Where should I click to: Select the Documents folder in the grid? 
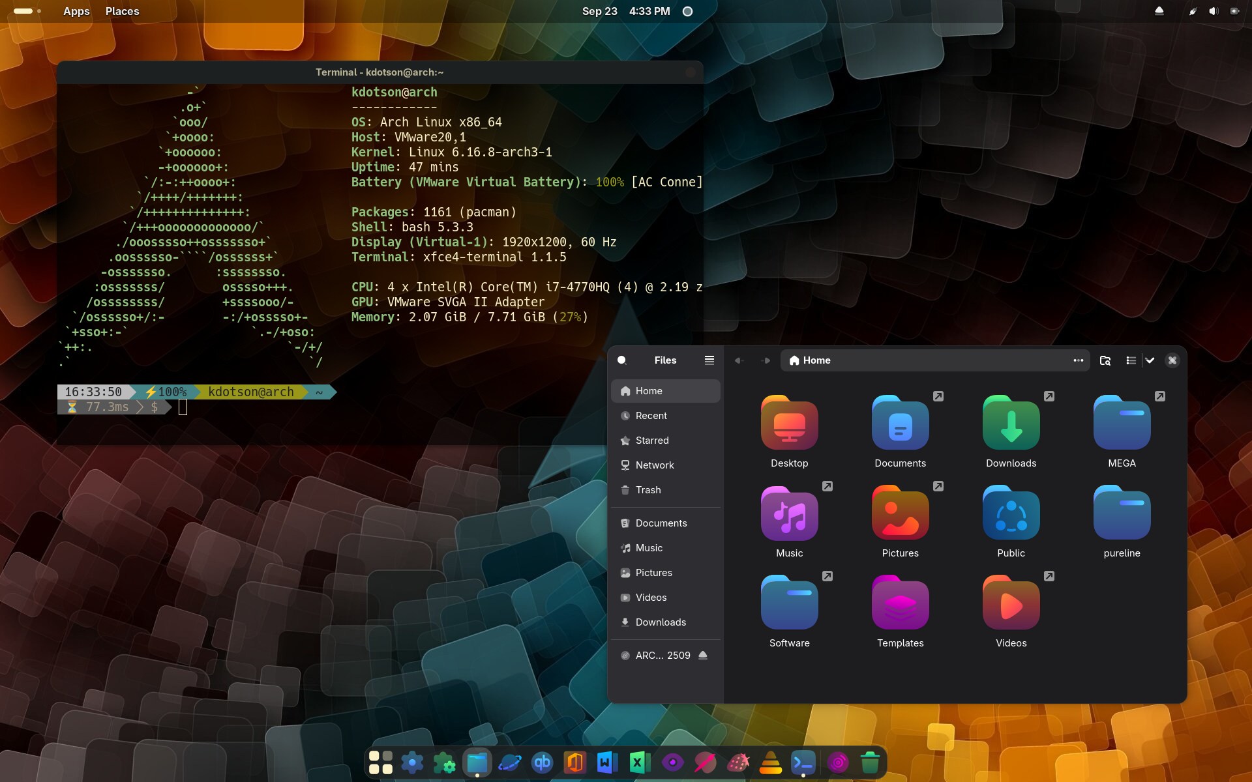[x=901, y=423]
